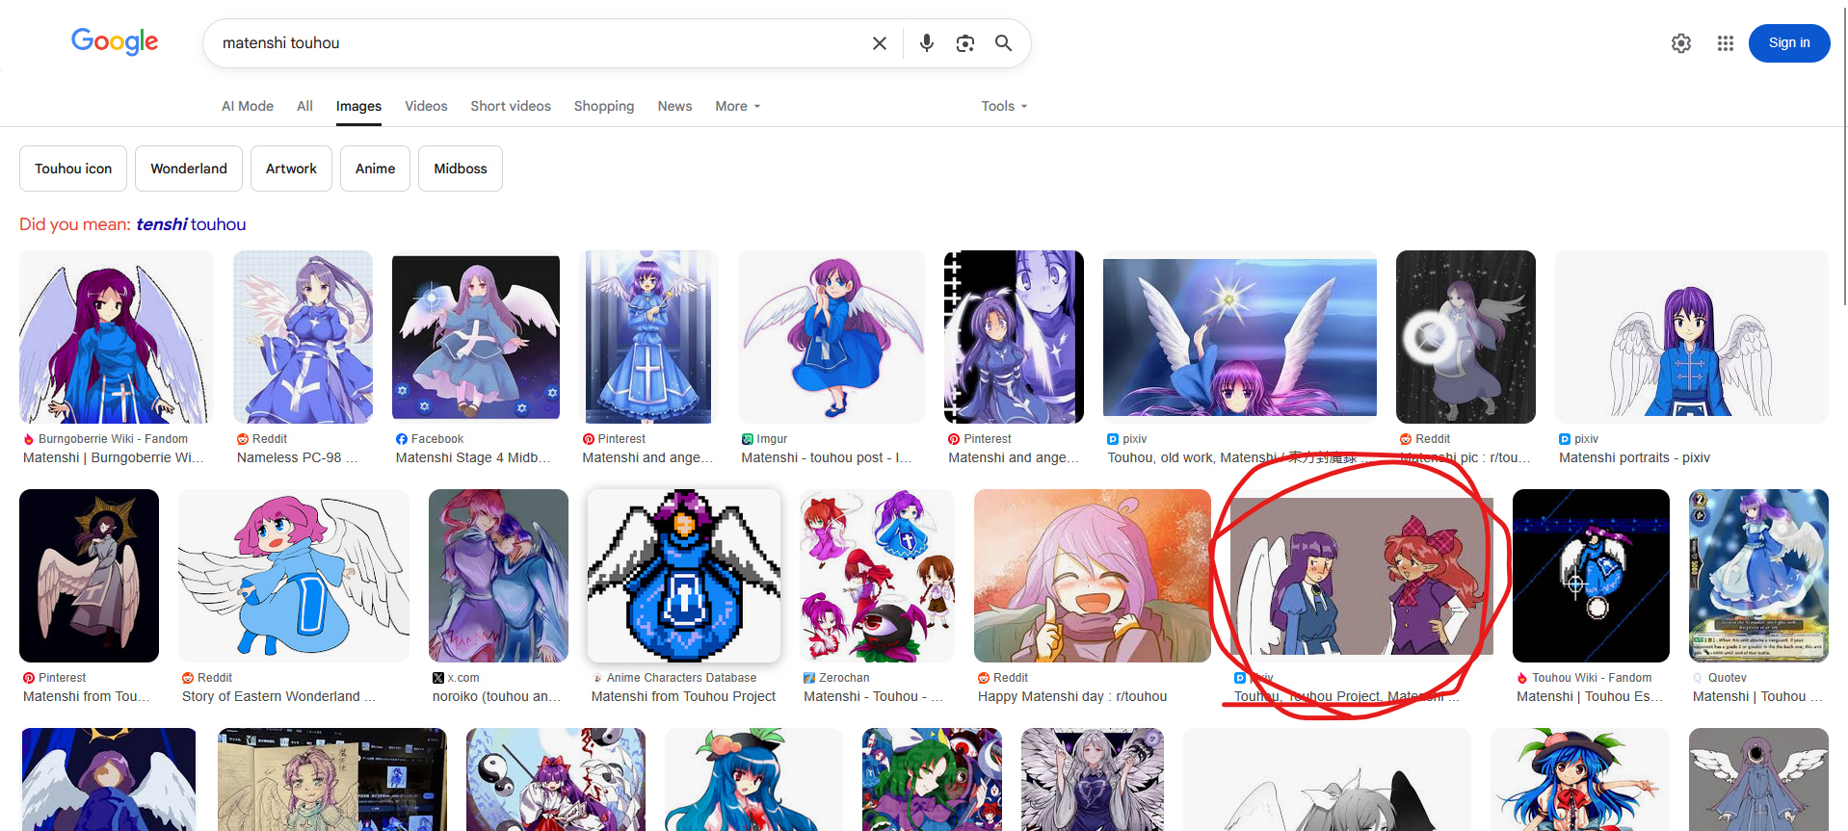1848x831 pixels.
Task: Open the Shopping results tab
Action: click(x=603, y=106)
